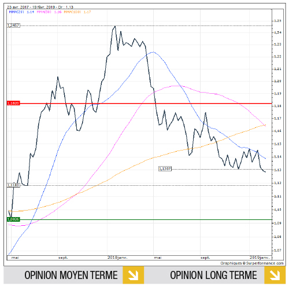Click the OPINION MOYEN TERME label
289x301 pixels.
point(71,275)
